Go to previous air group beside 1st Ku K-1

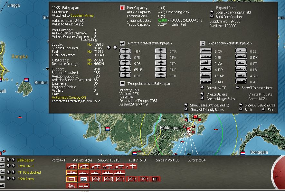point(8,166)
